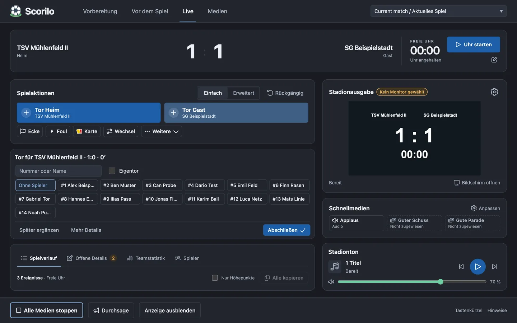Click the Rückgängig undo button
Viewport: 517px width, 323px height.
285,93
